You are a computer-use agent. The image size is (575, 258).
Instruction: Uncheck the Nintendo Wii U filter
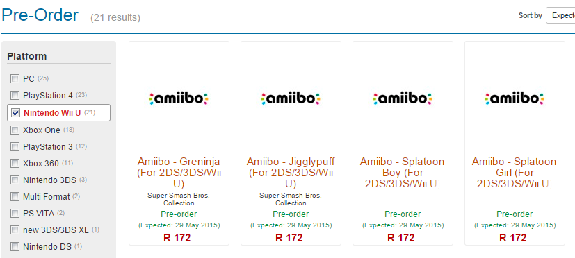point(15,113)
